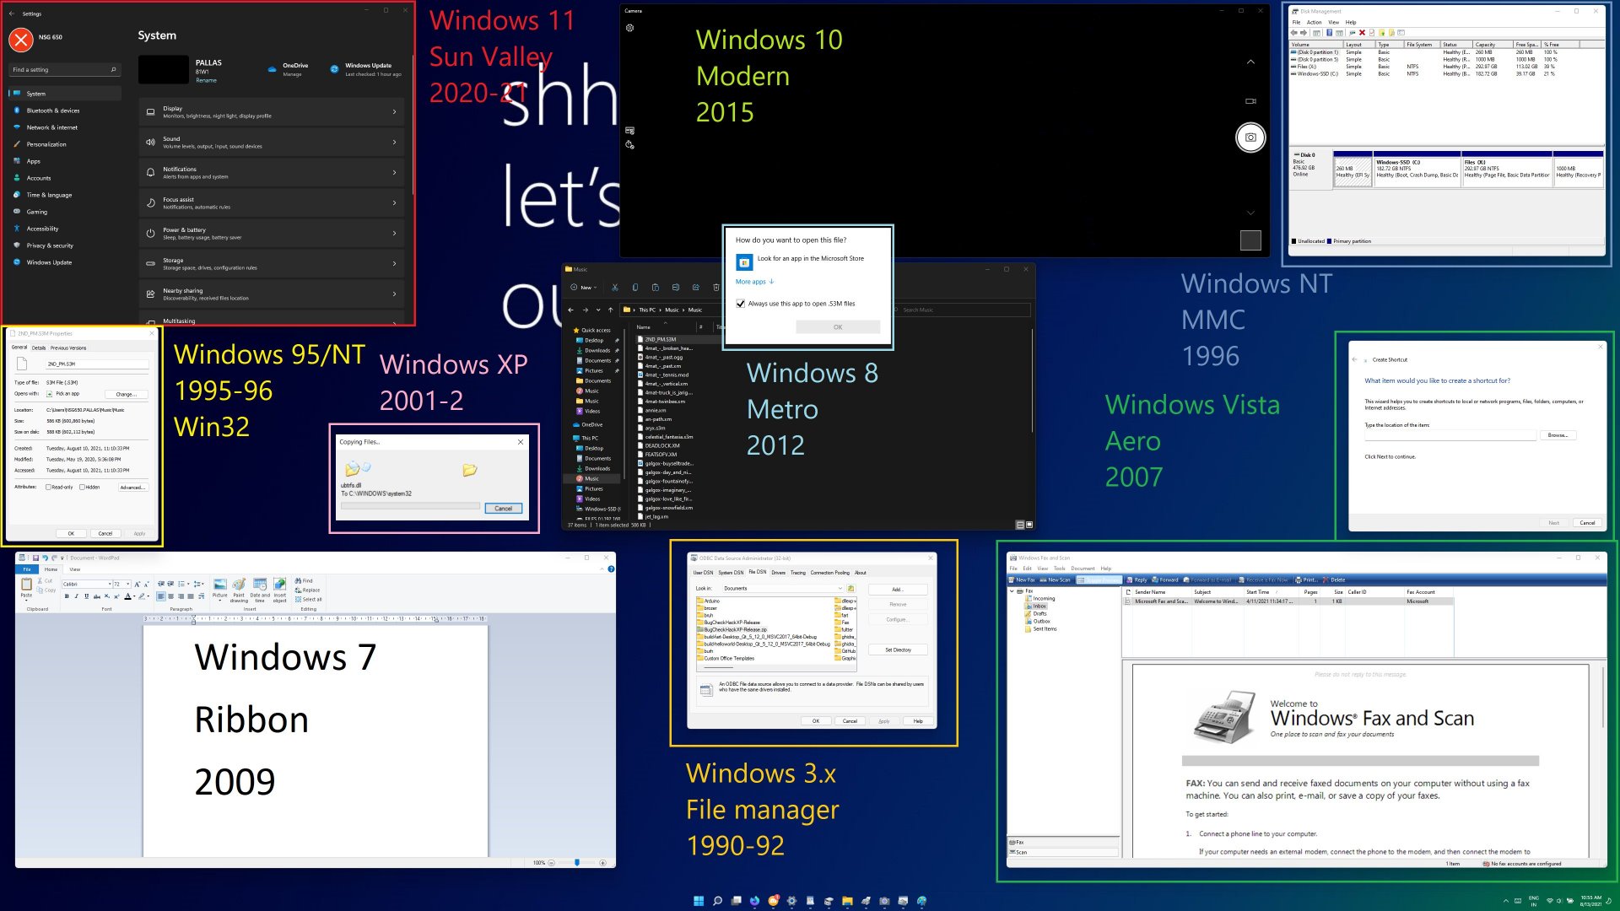
Task: Check the Hidden attribute checkbox
Action: (x=82, y=487)
